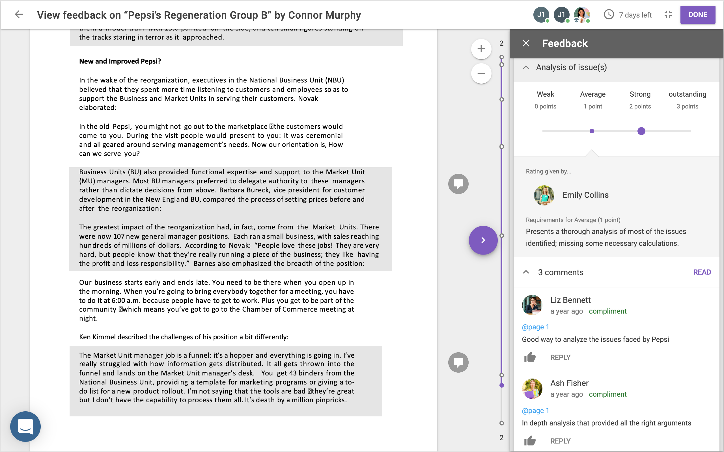Click the small Average marker on rating slider
Image resolution: width=724 pixels, height=452 pixels.
(592, 131)
